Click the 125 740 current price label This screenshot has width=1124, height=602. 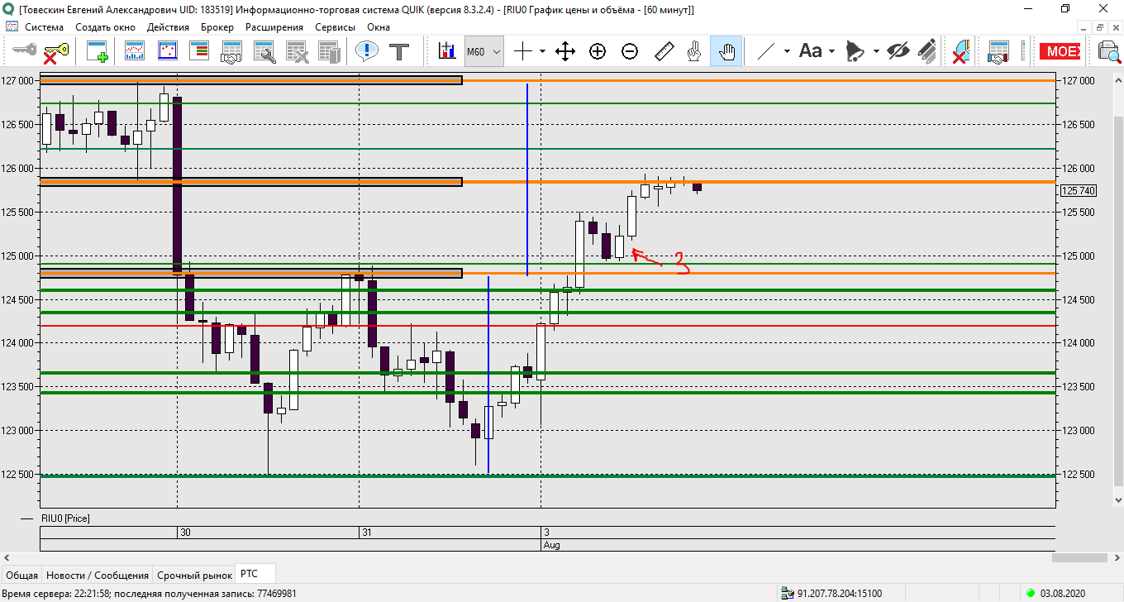tap(1079, 190)
